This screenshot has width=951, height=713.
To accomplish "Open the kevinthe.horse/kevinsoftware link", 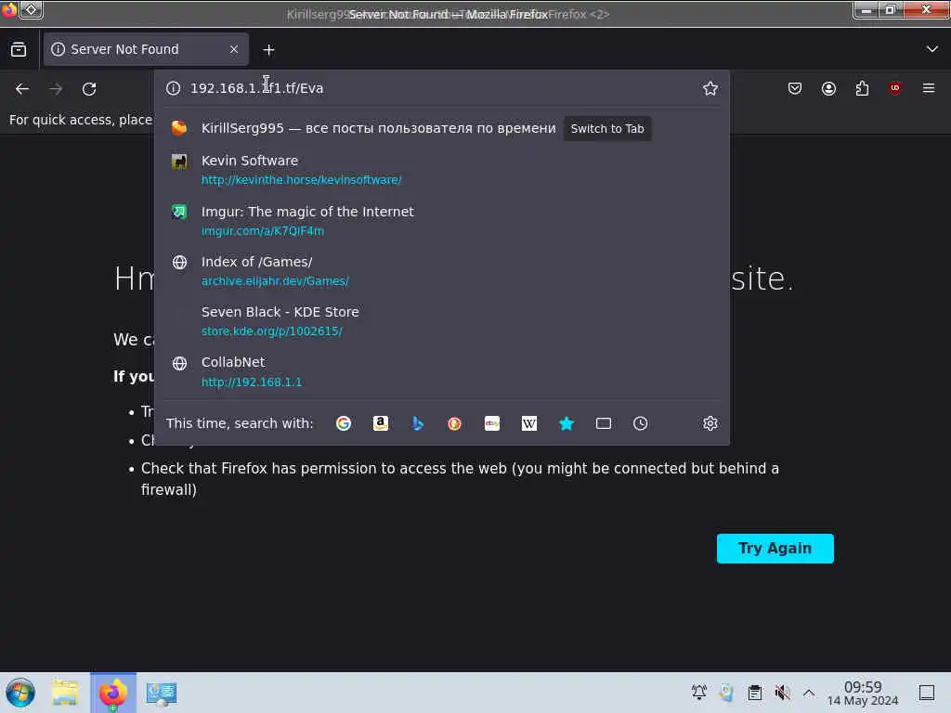I will coord(302,180).
